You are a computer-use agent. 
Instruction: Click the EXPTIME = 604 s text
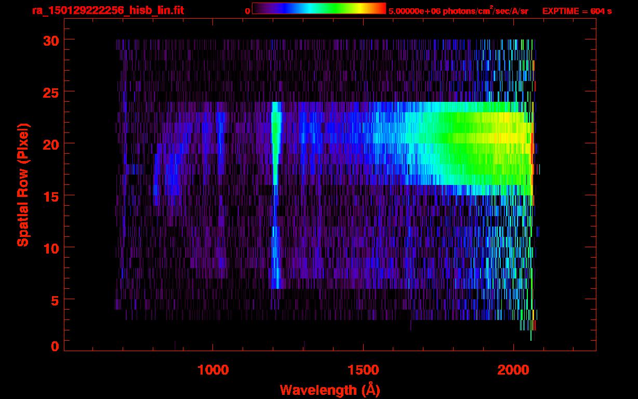(x=577, y=11)
